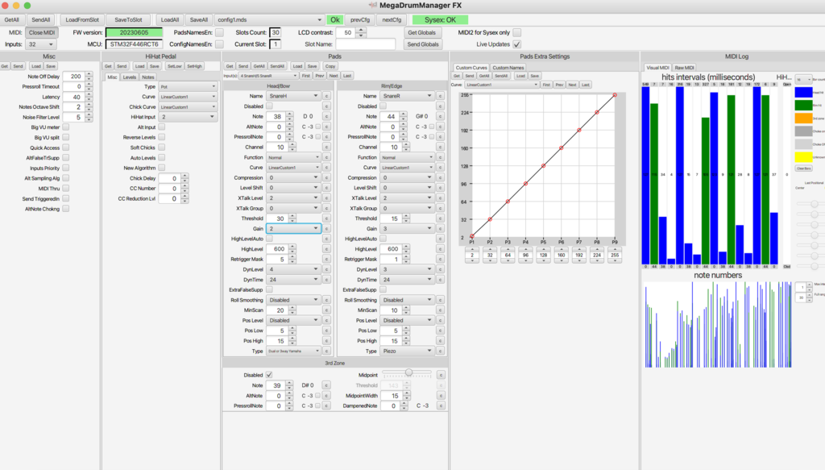
Task: Toggle MIDI2 for Sysex only checkbox
Action: [x=516, y=32]
